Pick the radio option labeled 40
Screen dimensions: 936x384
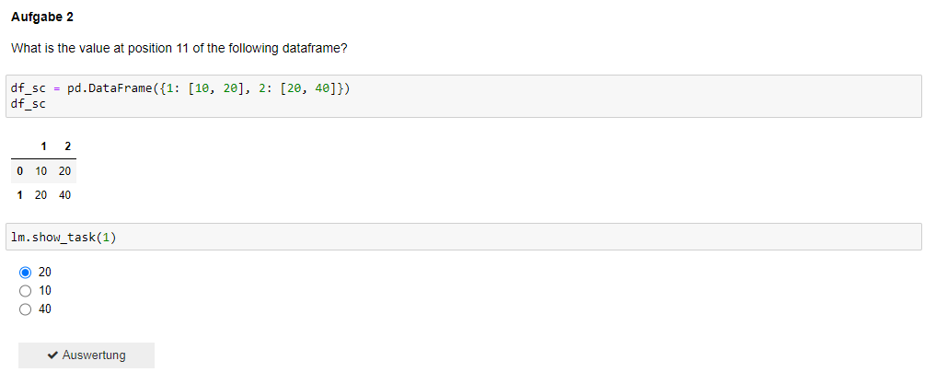[25, 309]
